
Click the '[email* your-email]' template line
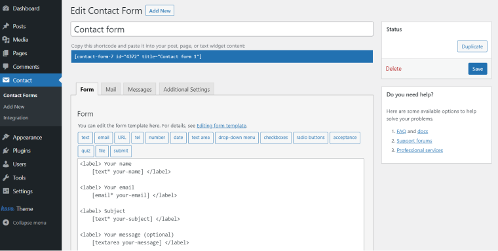pyautogui.click(x=134, y=195)
